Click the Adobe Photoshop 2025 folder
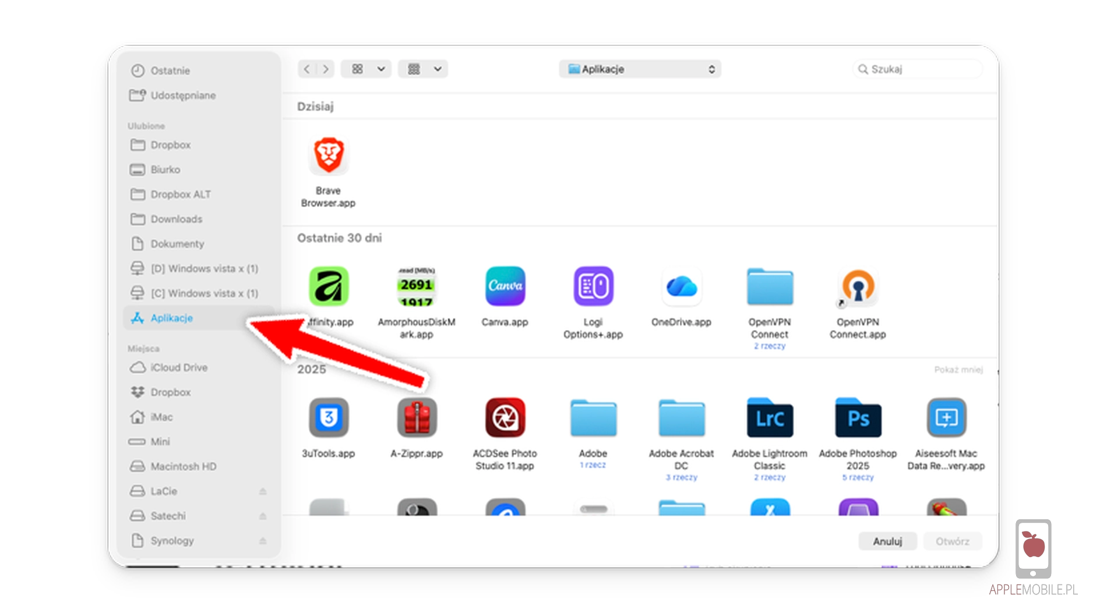This screenshot has width=1107, height=613. point(858,418)
